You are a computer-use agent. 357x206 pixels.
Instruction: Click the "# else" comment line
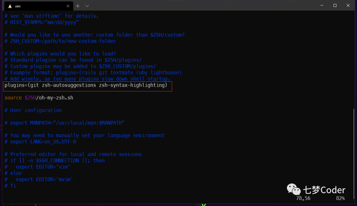click(13, 173)
